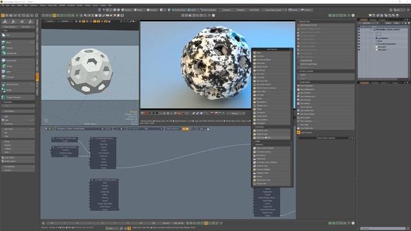Select the top-left small node in the schematic
Screen dimensions: 411x231
[65, 140]
